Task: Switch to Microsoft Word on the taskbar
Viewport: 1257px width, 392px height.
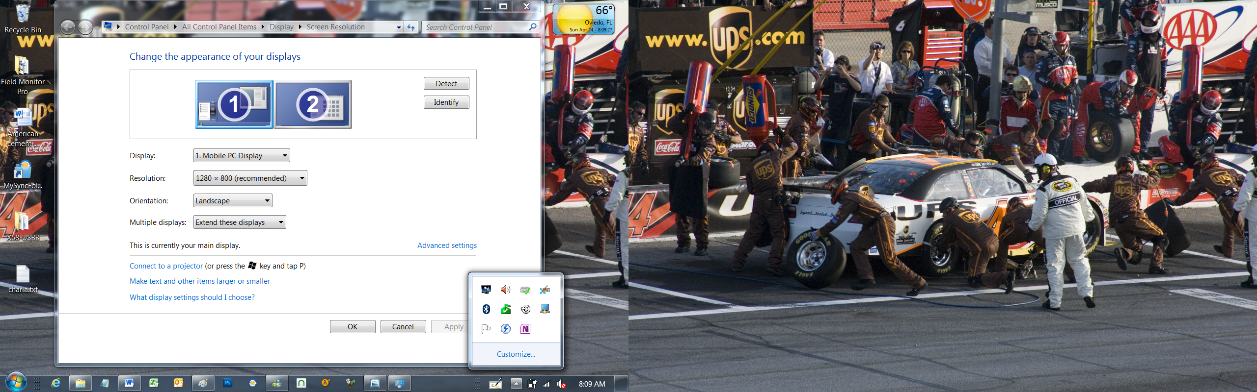Action: pyautogui.click(x=130, y=383)
